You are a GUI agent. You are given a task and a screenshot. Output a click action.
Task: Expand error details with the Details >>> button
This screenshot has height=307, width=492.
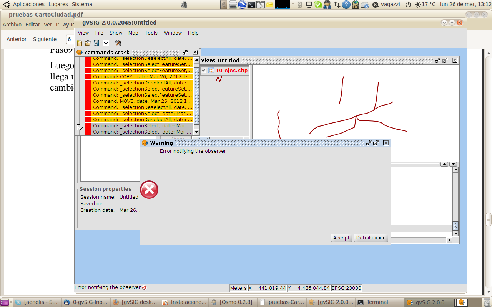click(371, 238)
